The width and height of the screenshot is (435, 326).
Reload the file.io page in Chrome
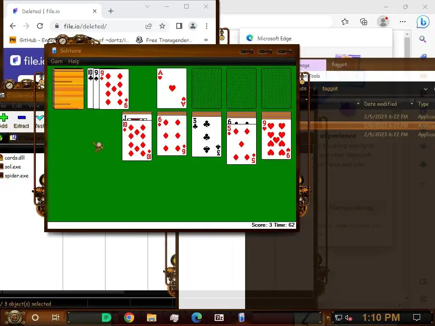(x=40, y=26)
